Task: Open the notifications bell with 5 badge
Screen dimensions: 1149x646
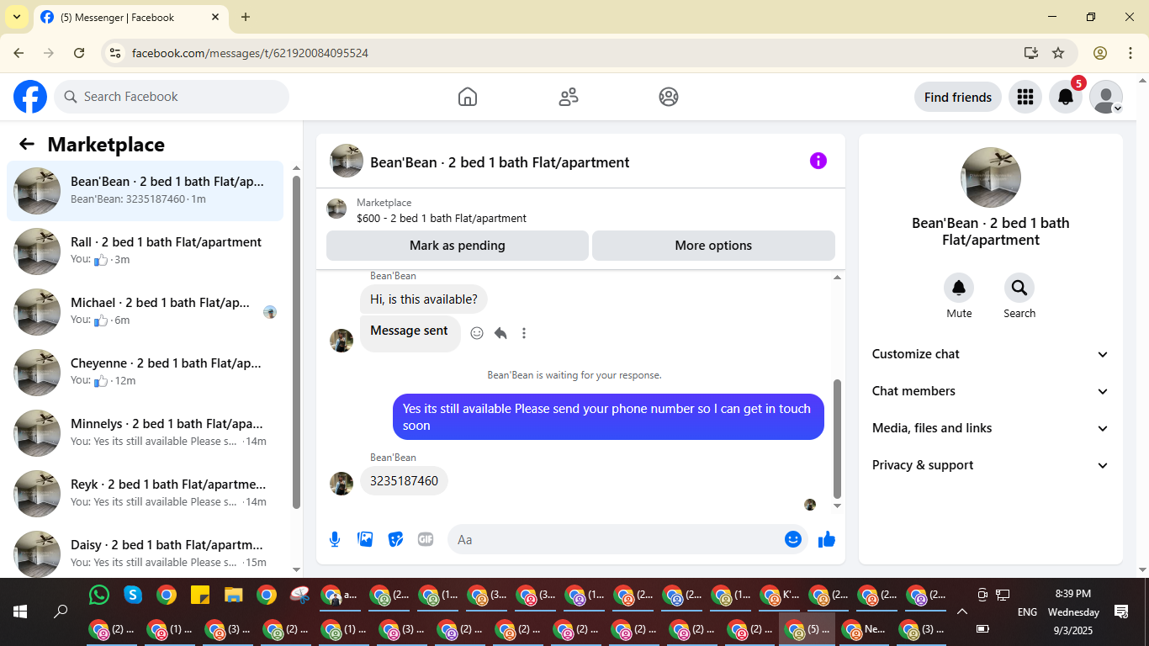Action: tap(1066, 97)
